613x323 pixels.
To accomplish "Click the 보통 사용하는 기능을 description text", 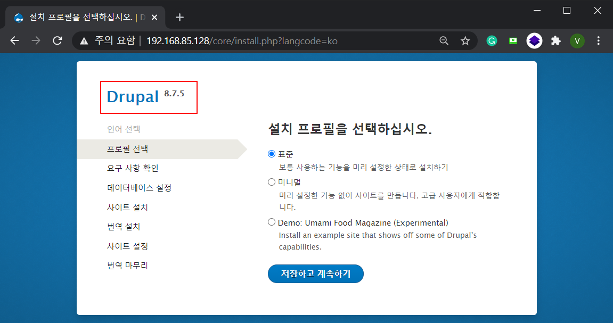I will [x=364, y=167].
